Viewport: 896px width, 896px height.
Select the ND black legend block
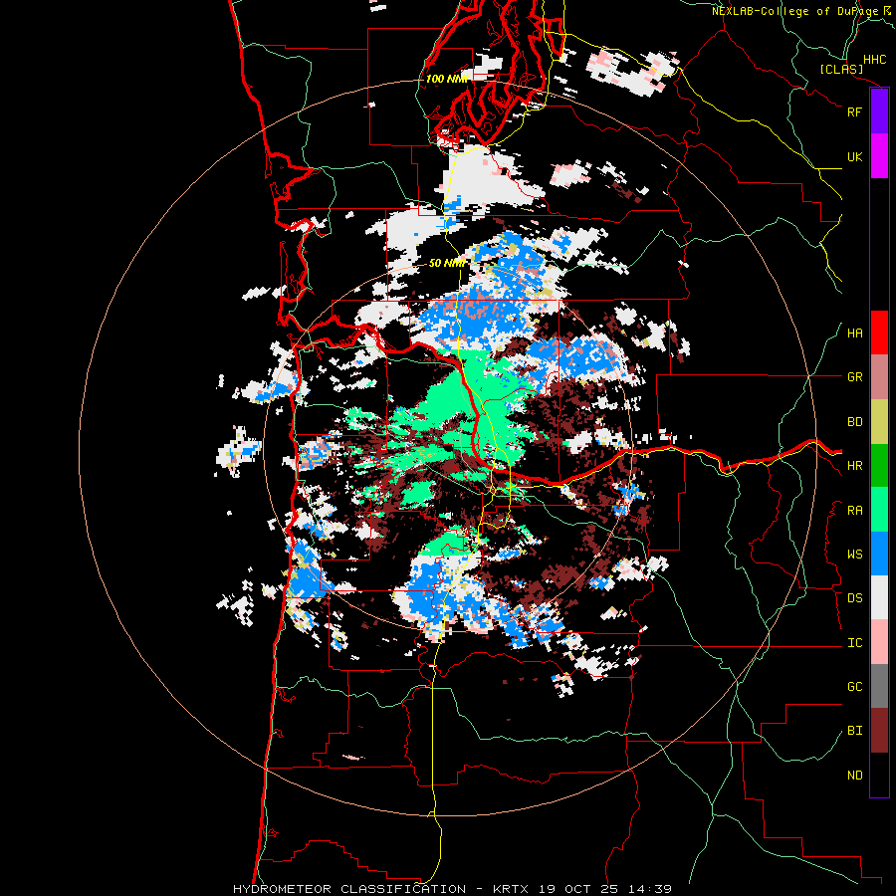[x=879, y=775]
